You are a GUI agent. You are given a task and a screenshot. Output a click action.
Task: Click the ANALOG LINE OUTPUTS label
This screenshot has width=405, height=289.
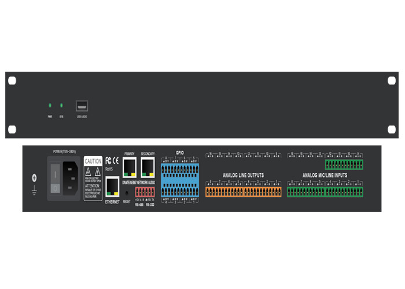pos(243,175)
